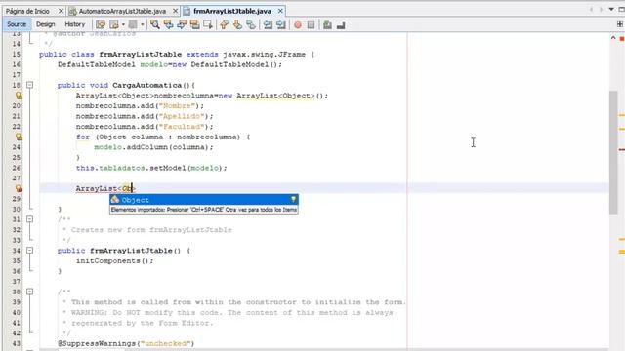Click the class name frmArrayListJtable on line 15
Screen dimensions: 625x351
point(141,55)
